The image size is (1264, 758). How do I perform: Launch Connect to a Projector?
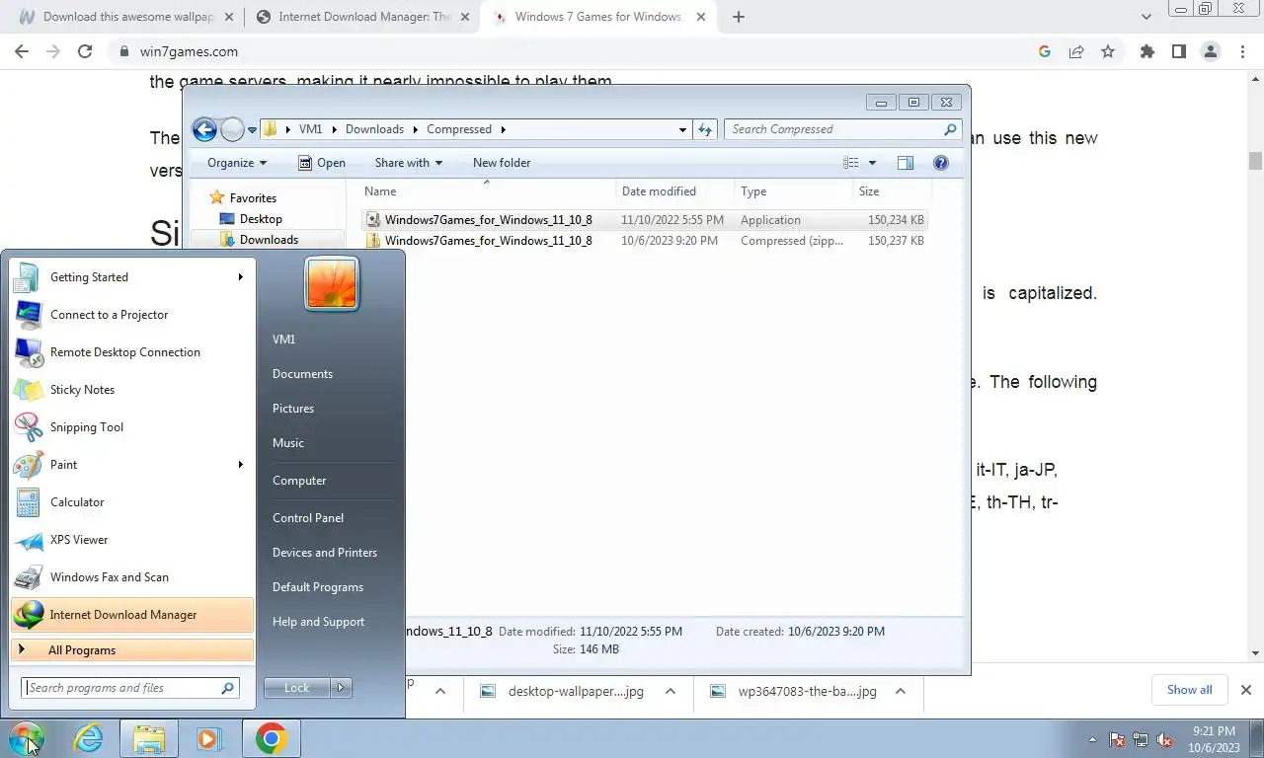[x=131, y=315]
